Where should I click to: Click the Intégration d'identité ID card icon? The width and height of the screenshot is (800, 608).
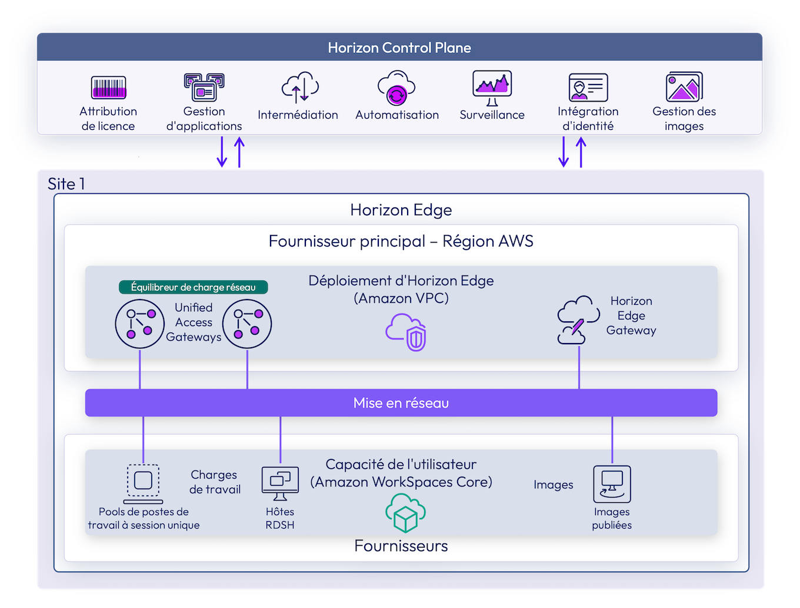pyautogui.click(x=588, y=88)
